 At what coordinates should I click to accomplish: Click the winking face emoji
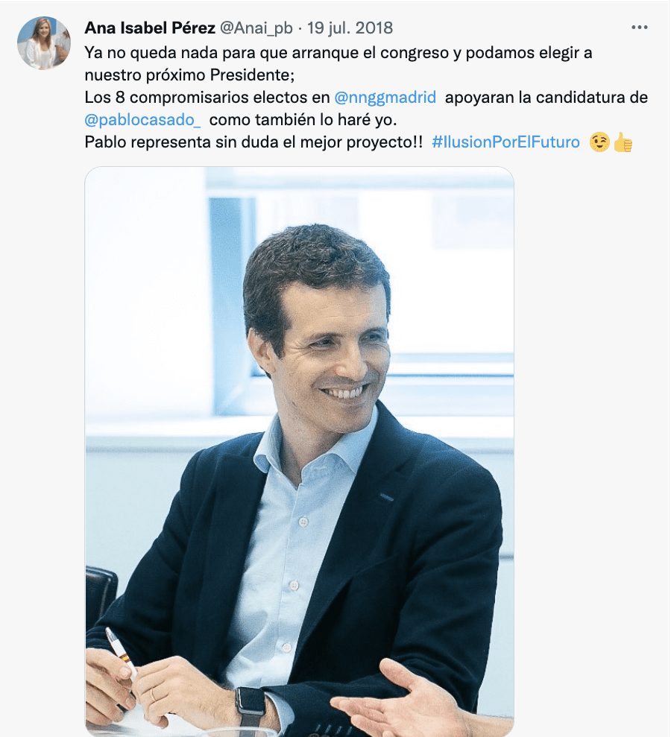599,142
